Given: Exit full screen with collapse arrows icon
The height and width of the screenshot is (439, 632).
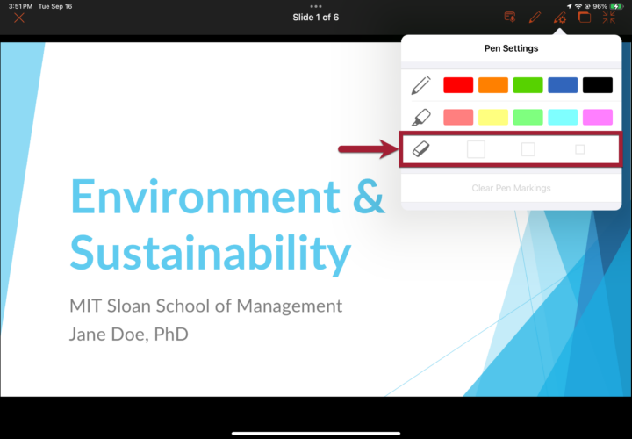Looking at the screenshot, I should (x=609, y=18).
